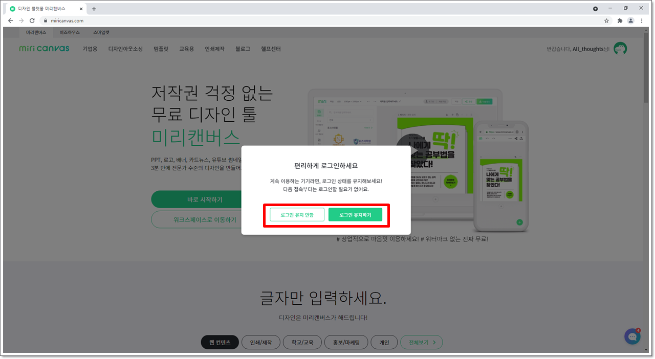The image size is (655, 359).
Task: Bookmark this page with star icon
Action: tap(606, 20)
